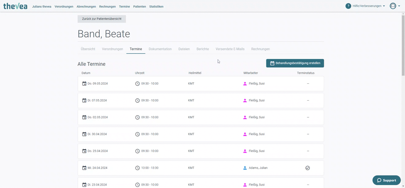The width and height of the screenshot is (405, 188).
Task: Switch to the Übersicht tab
Action: coord(88,49)
